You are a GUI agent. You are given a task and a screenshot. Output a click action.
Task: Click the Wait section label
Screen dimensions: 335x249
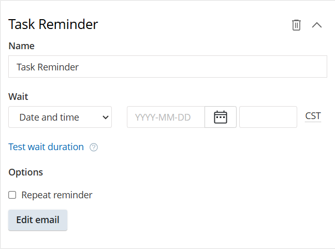pyautogui.click(x=18, y=97)
